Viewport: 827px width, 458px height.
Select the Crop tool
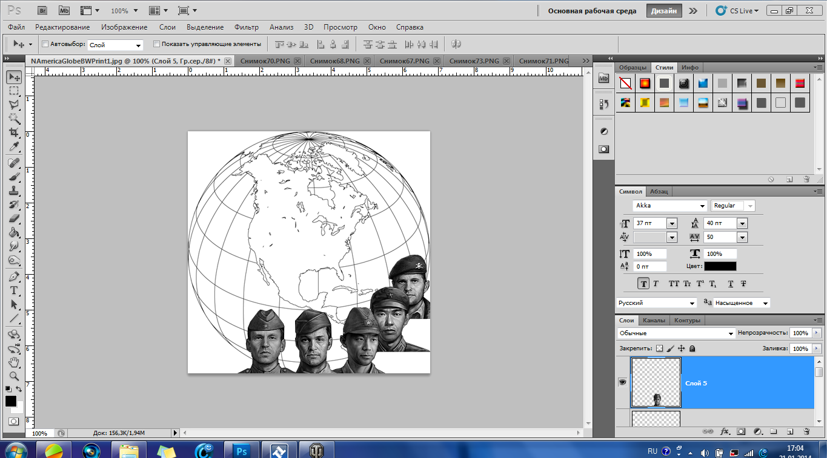[x=14, y=132]
